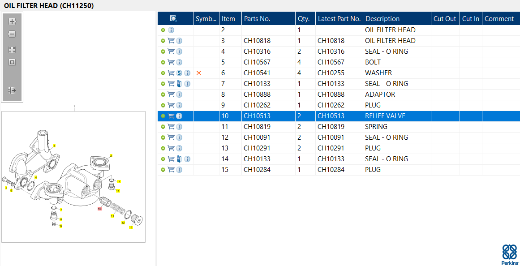The image size is (520, 266).
Task: Sort by the Item column header
Action: pyautogui.click(x=231, y=18)
